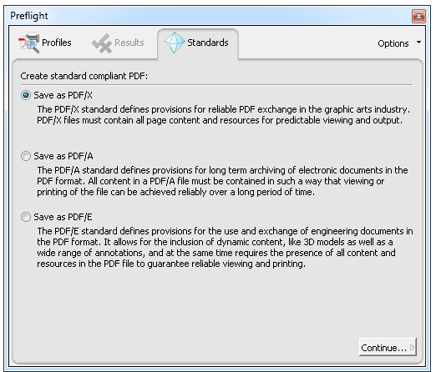Click the 'Save as PDF/A' label text
436x372 pixels.
[x=63, y=156]
